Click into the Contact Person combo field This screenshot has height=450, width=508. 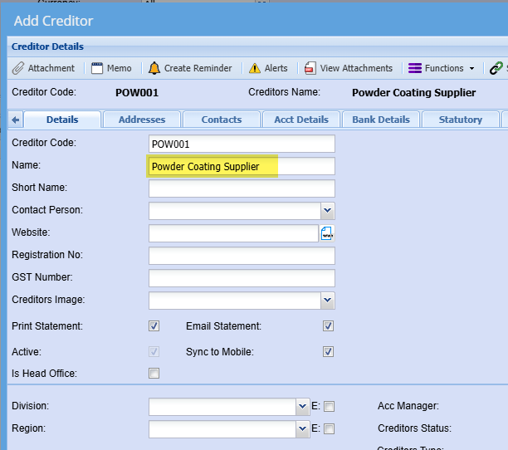tap(235, 211)
